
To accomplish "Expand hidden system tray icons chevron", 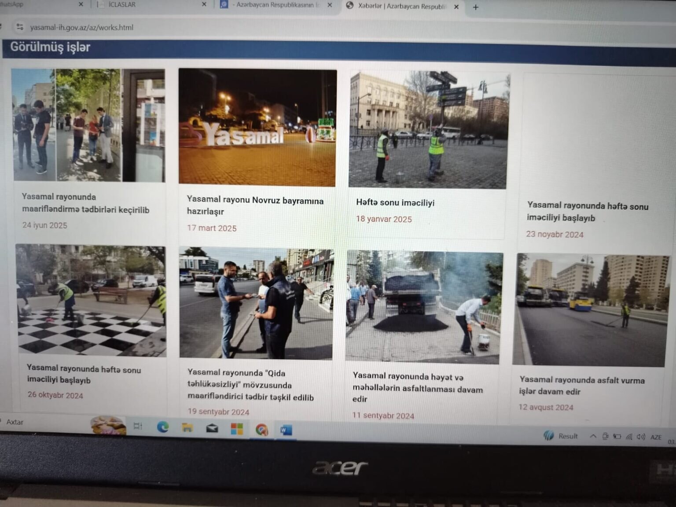I will pos(593,436).
